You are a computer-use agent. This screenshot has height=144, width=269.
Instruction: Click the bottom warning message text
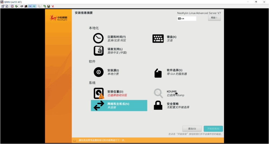[x=102, y=140]
